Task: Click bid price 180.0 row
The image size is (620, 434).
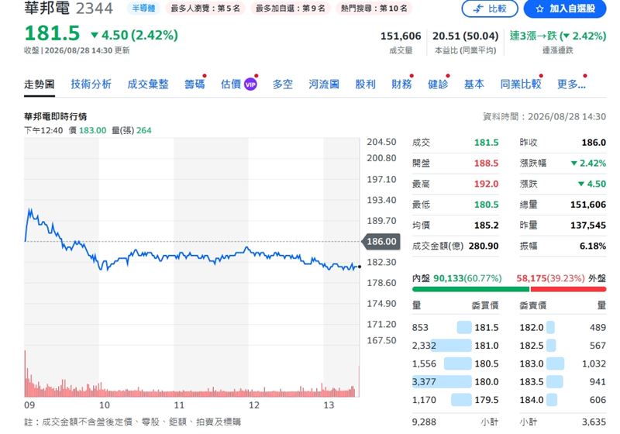Action: tap(455, 382)
